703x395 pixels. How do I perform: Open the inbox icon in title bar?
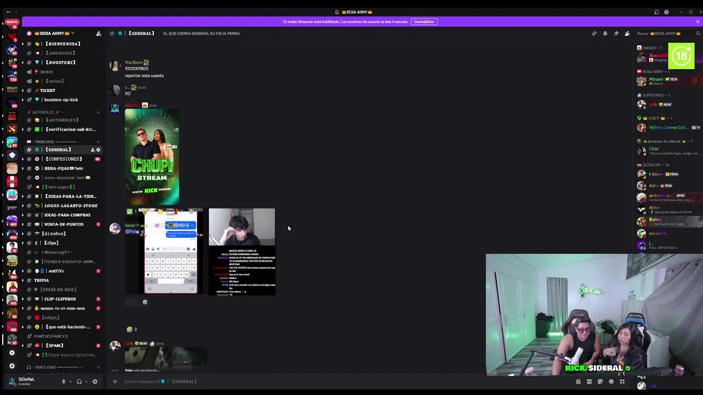(656, 12)
